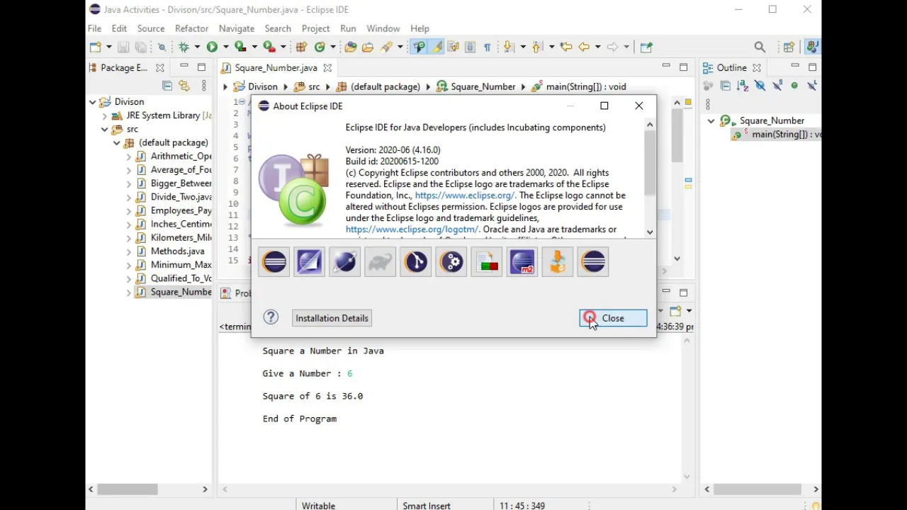Screen dimensions: 907x510
Task: Open the eclipse.org/logotm link
Action: click(x=412, y=229)
